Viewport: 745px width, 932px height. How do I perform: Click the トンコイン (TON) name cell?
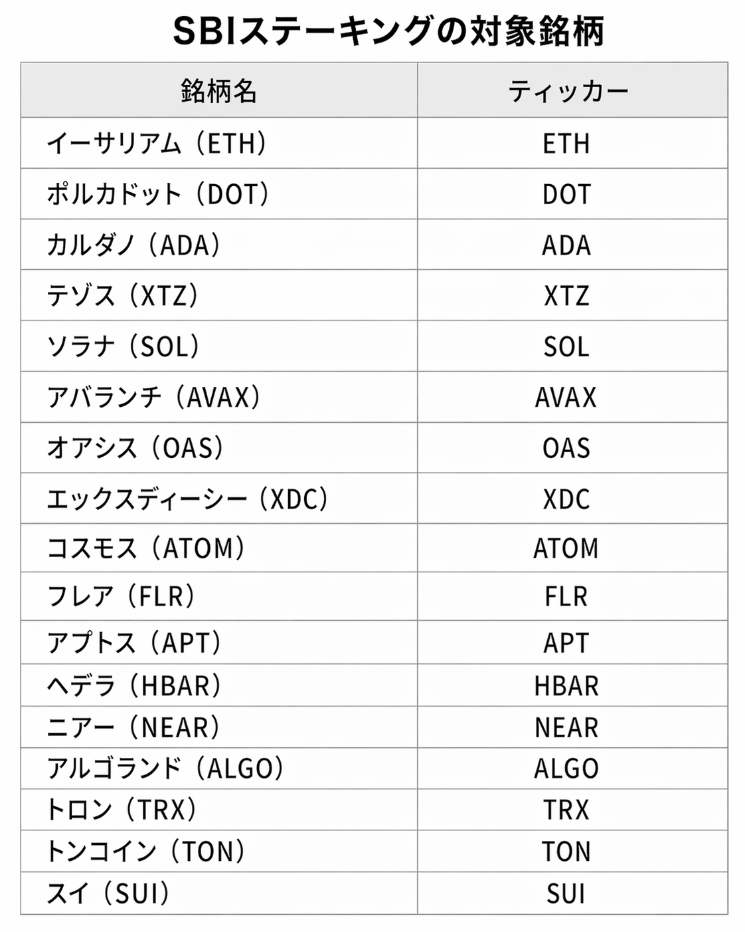pos(146,851)
